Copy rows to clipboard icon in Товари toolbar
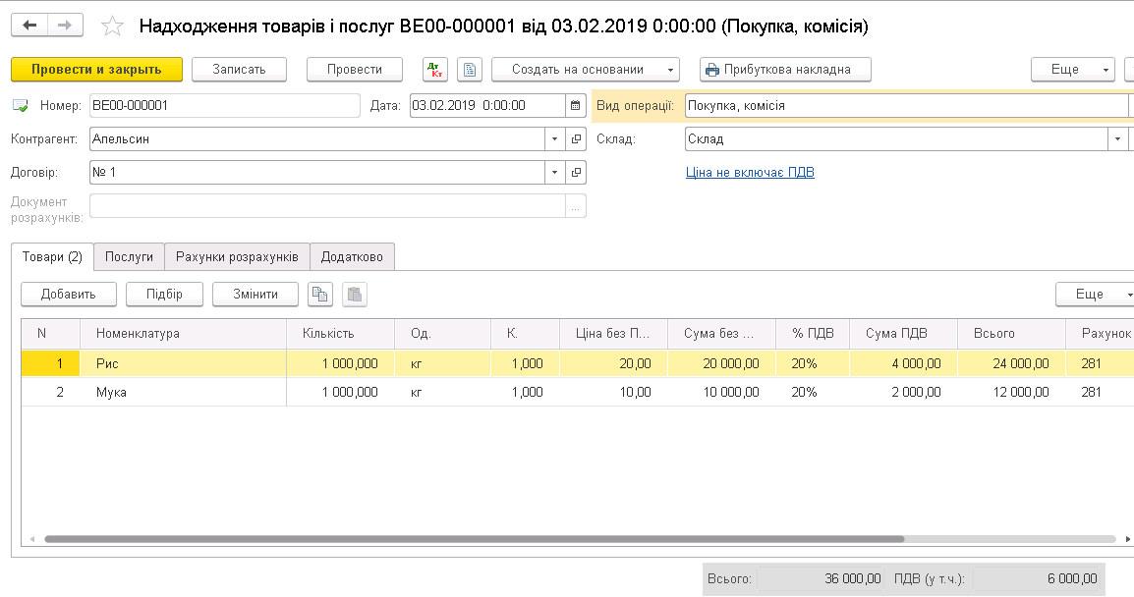Viewport: 1134px width, 597px height. (320, 295)
